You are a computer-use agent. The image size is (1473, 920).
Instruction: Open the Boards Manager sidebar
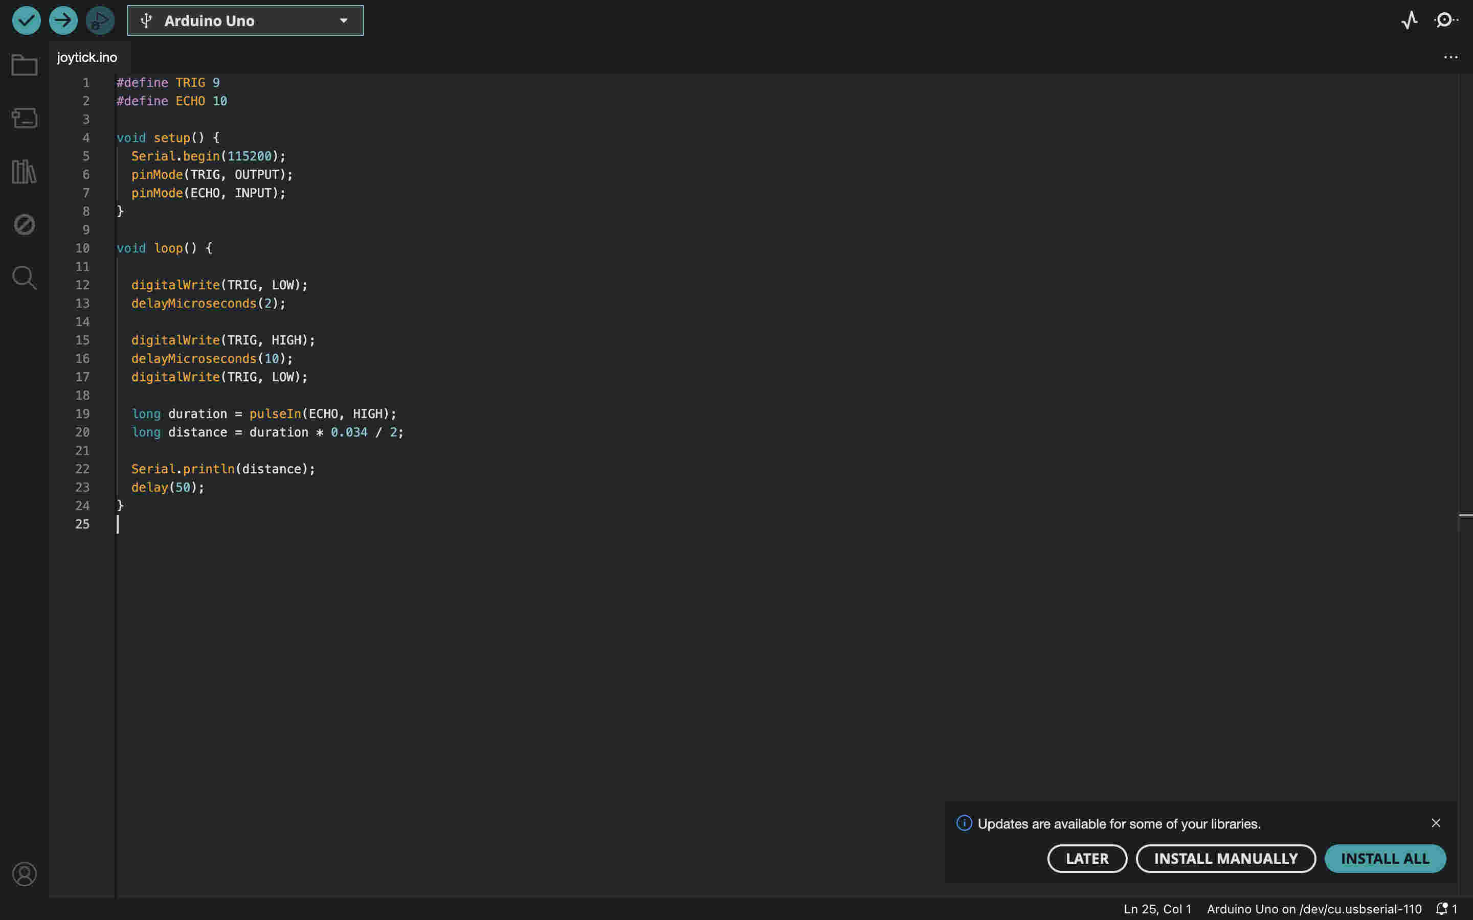[x=25, y=118]
